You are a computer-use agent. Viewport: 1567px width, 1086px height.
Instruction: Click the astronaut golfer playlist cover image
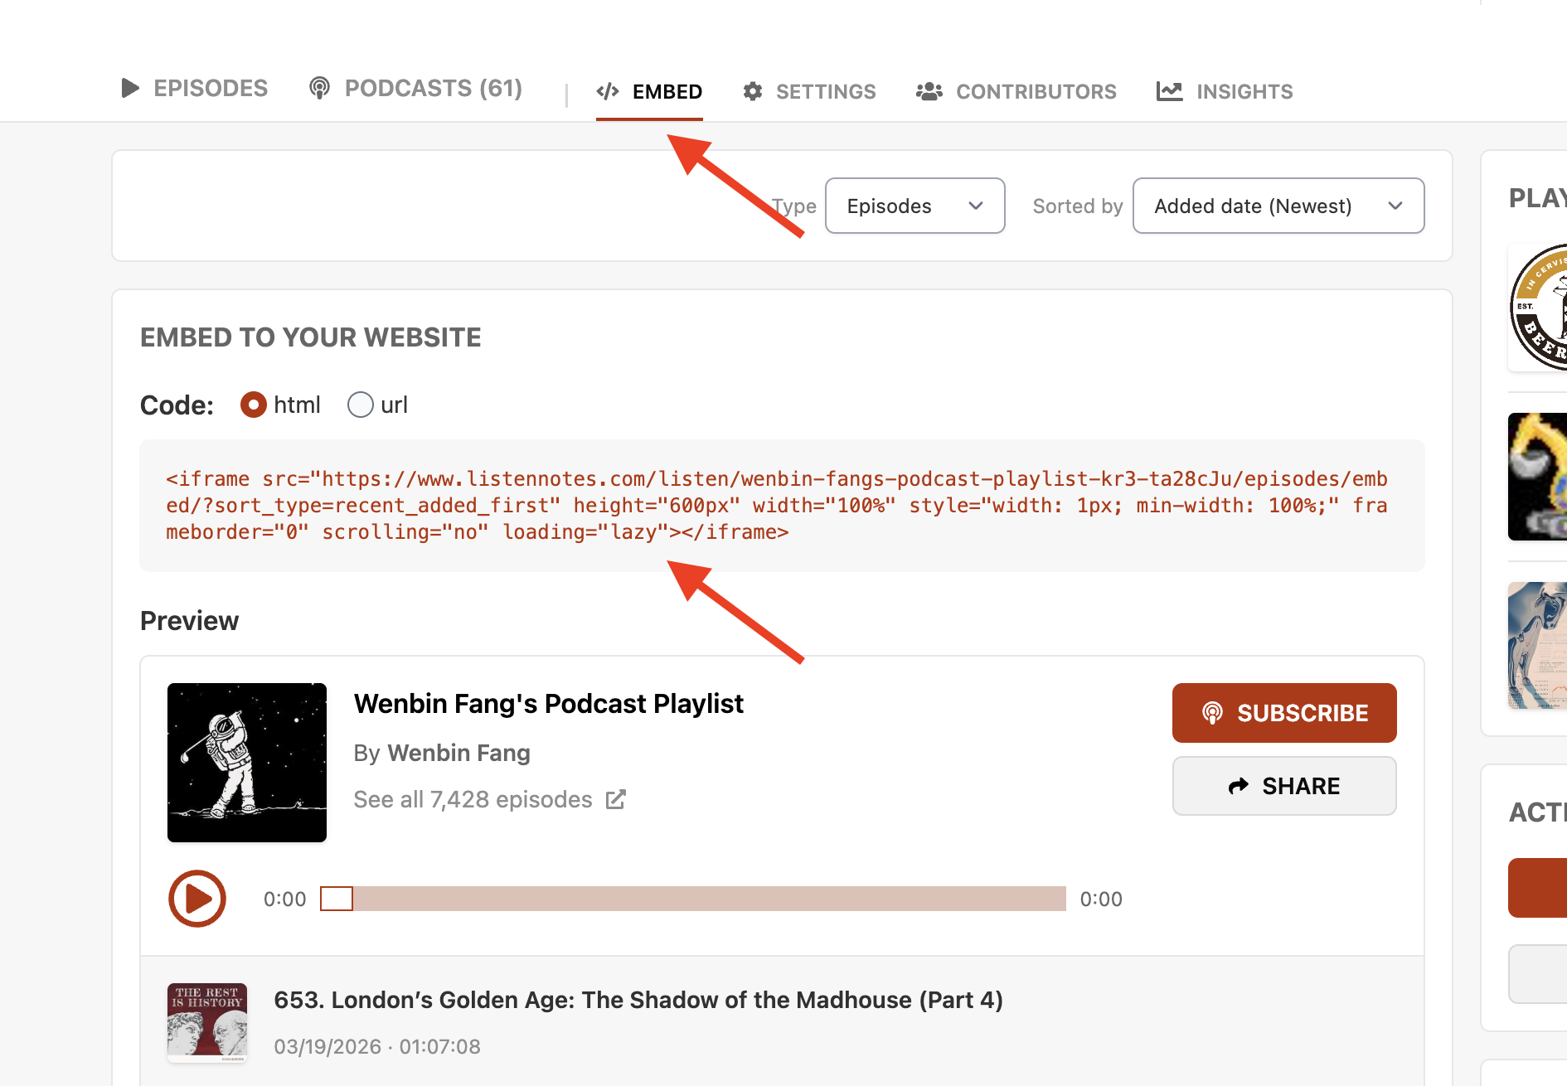pyautogui.click(x=247, y=763)
